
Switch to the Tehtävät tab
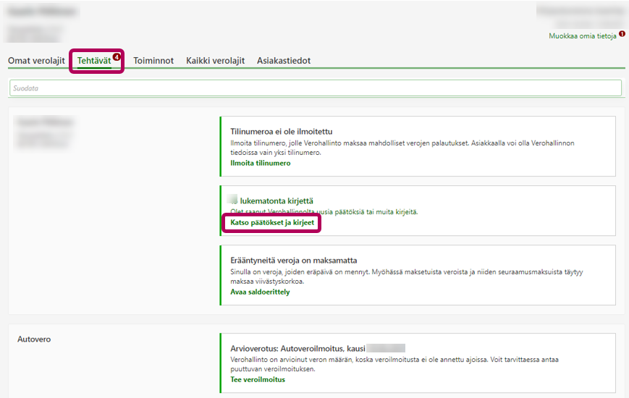pos(94,61)
